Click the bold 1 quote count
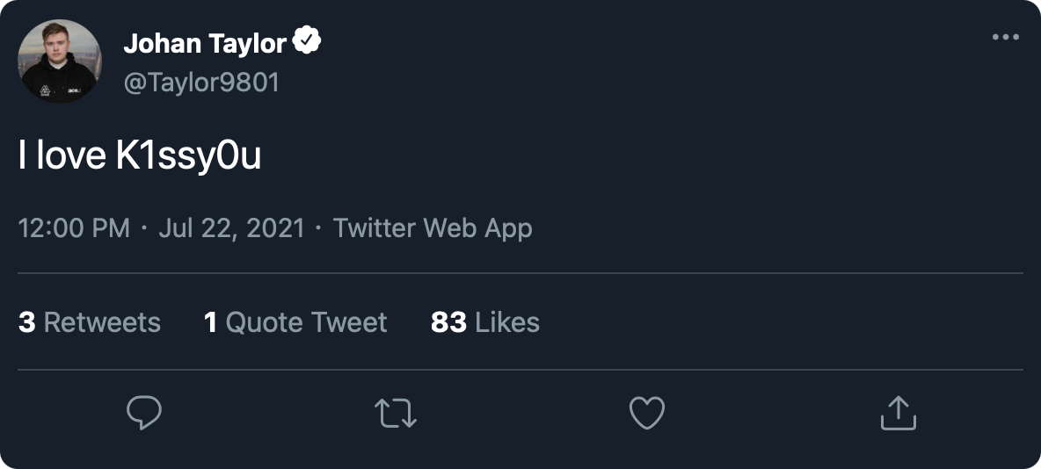The height and width of the screenshot is (469, 1041). pyautogui.click(x=210, y=322)
